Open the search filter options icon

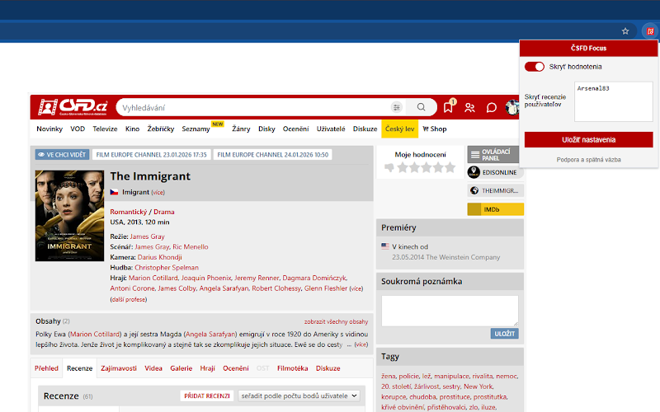pyautogui.click(x=397, y=107)
